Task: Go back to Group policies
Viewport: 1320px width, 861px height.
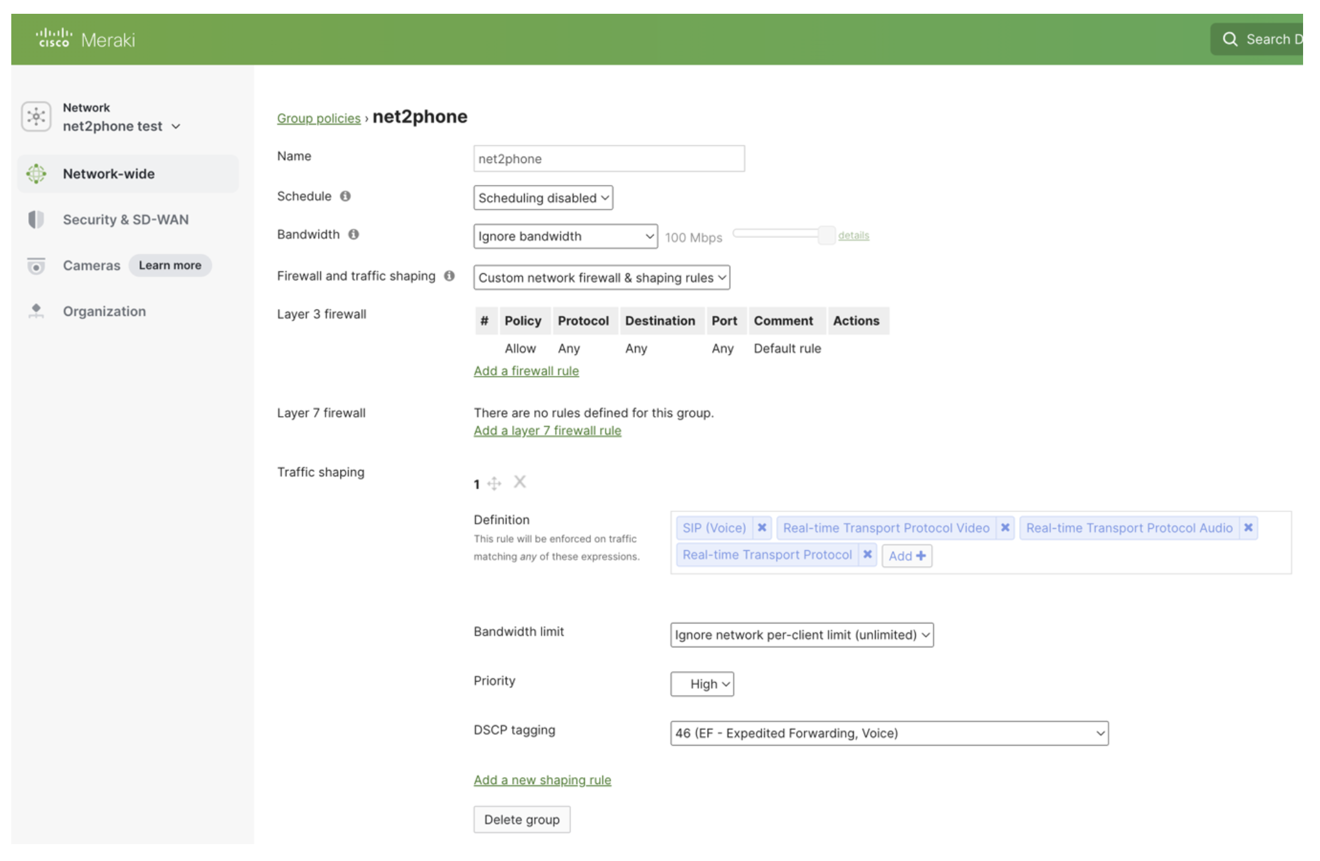Action: [318, 118]
